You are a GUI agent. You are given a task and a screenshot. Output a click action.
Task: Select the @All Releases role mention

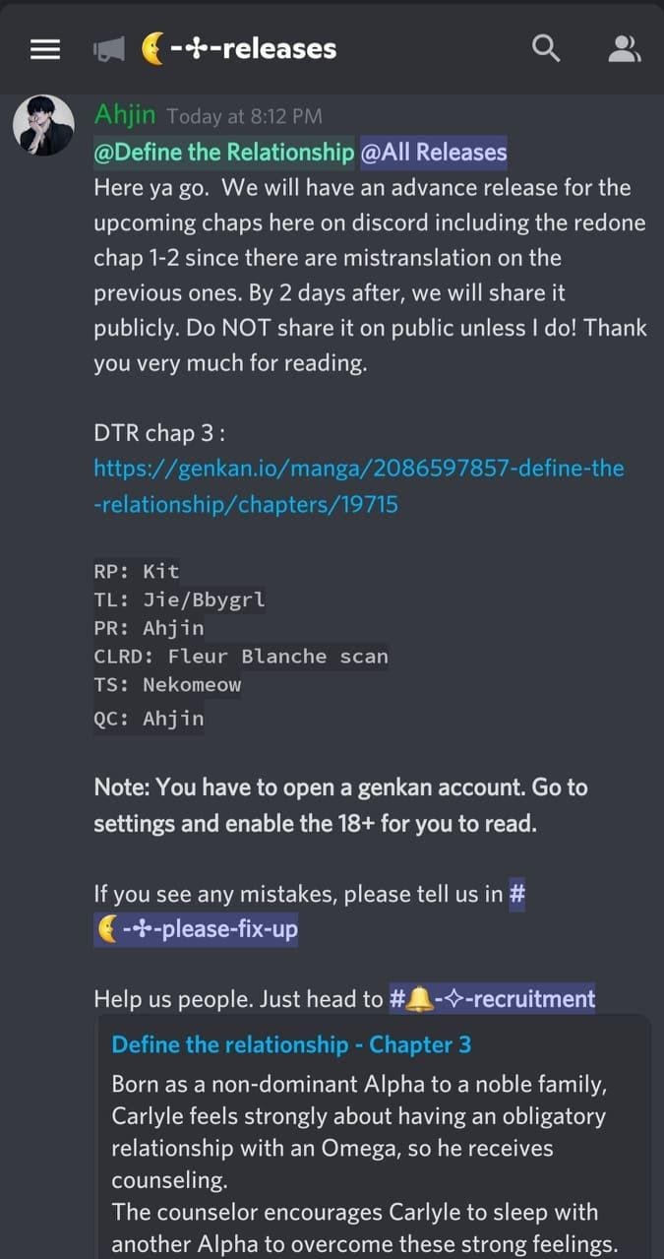point(434,152)
